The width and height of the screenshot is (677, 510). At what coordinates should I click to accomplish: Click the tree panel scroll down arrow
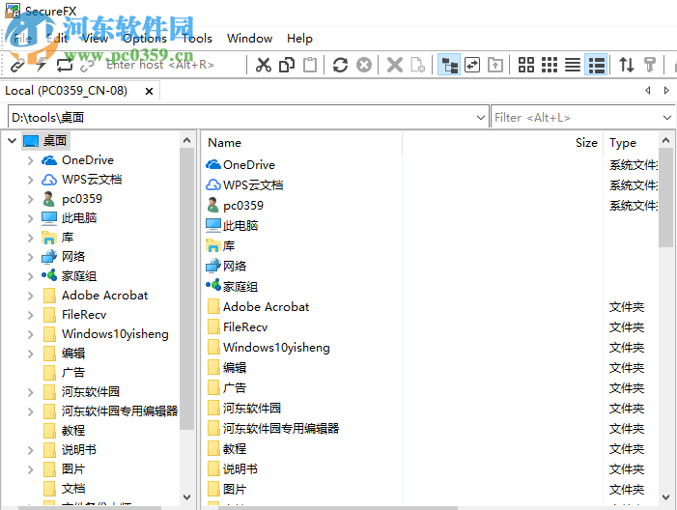(x=187, y=497)
